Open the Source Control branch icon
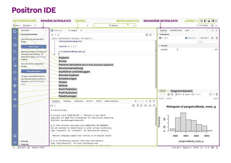 [15, 52]
